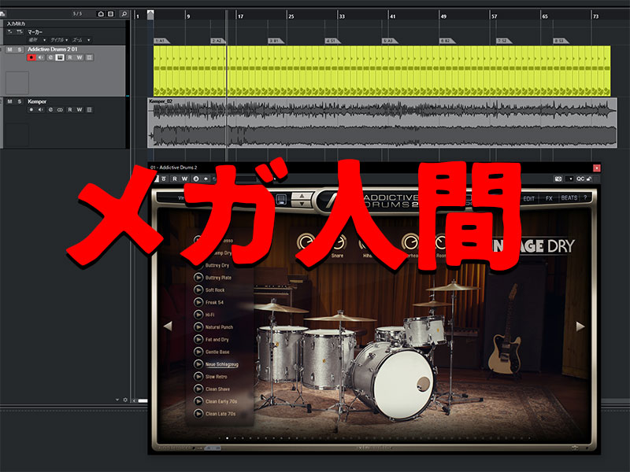
Task: Click the monitor speaker icon on Kemper track
Action: coord(41,110)
